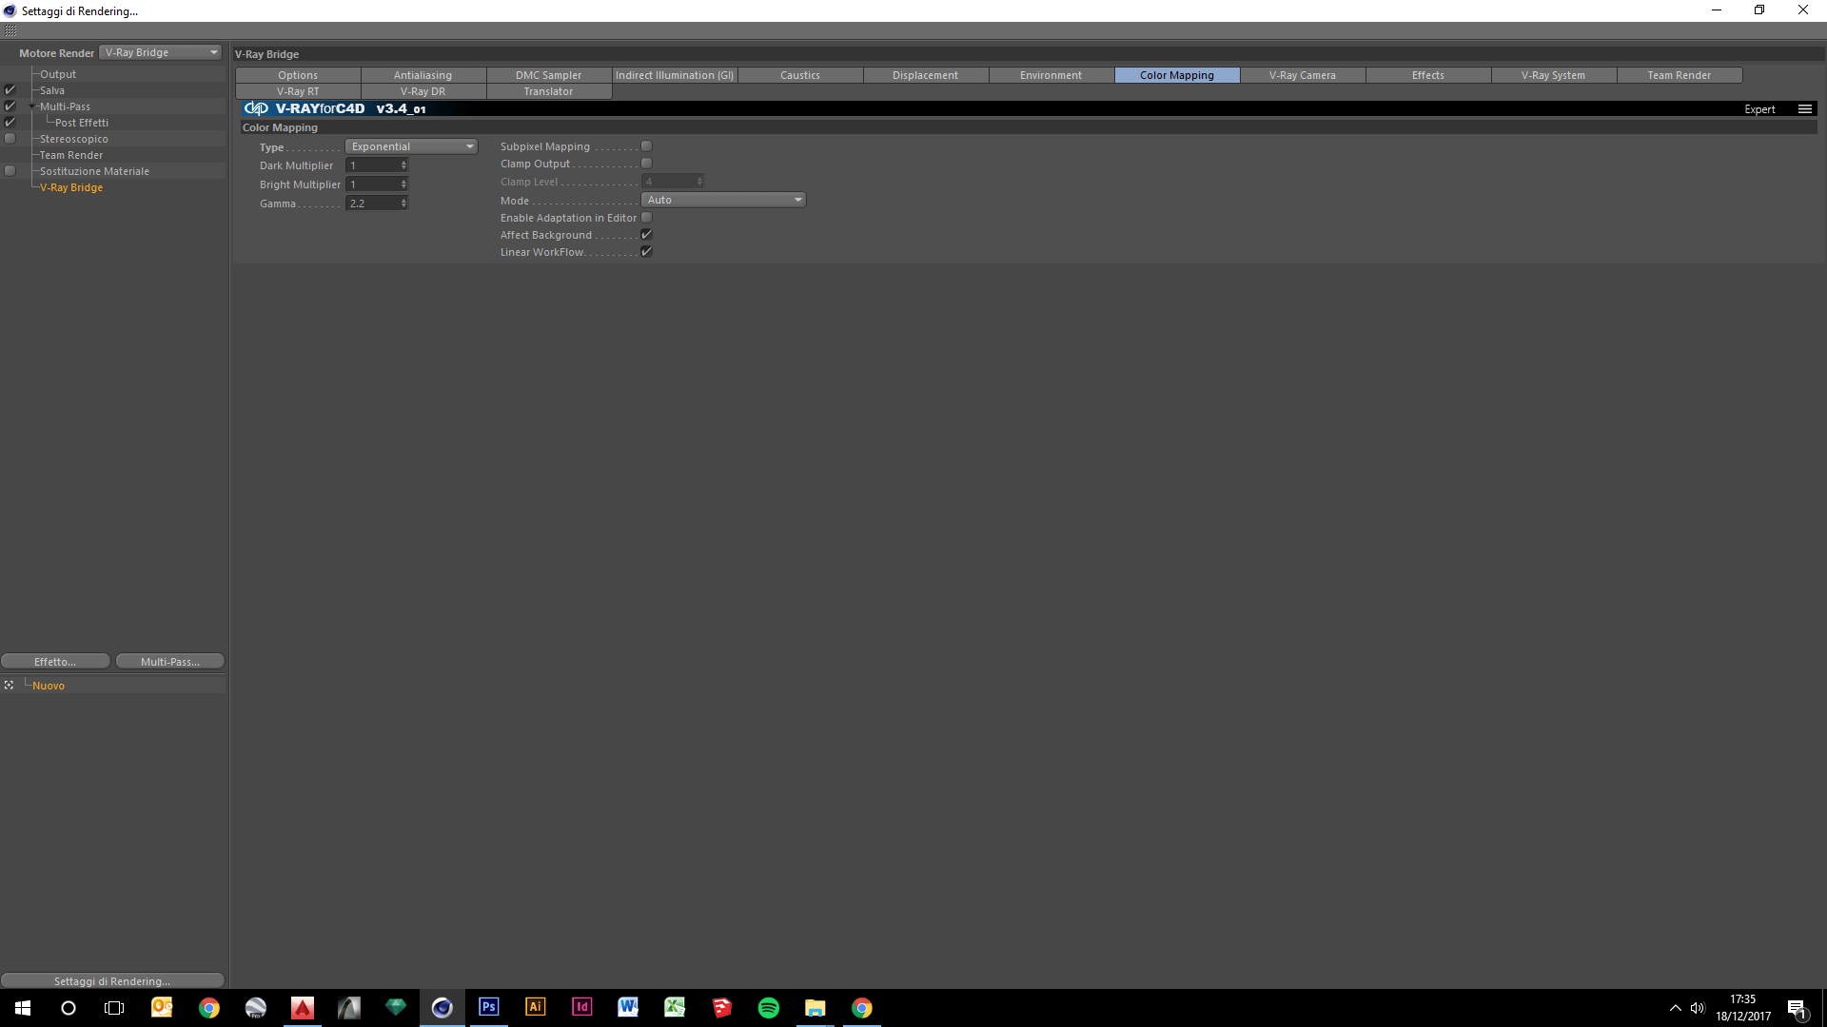1827x1027 pixels.
Task: Open the hamburger menu next to Expert
Action: pyautogui.click(x=1804, y=109)
